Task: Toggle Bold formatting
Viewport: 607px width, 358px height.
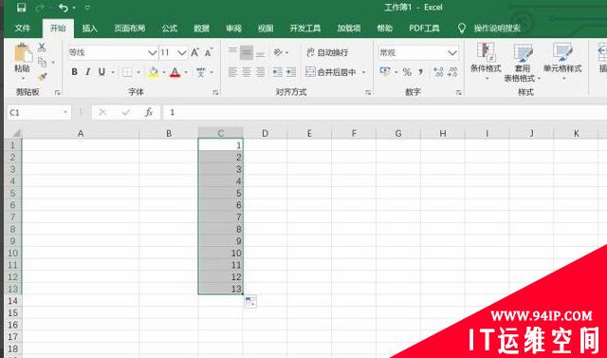Action: point(74,72)
